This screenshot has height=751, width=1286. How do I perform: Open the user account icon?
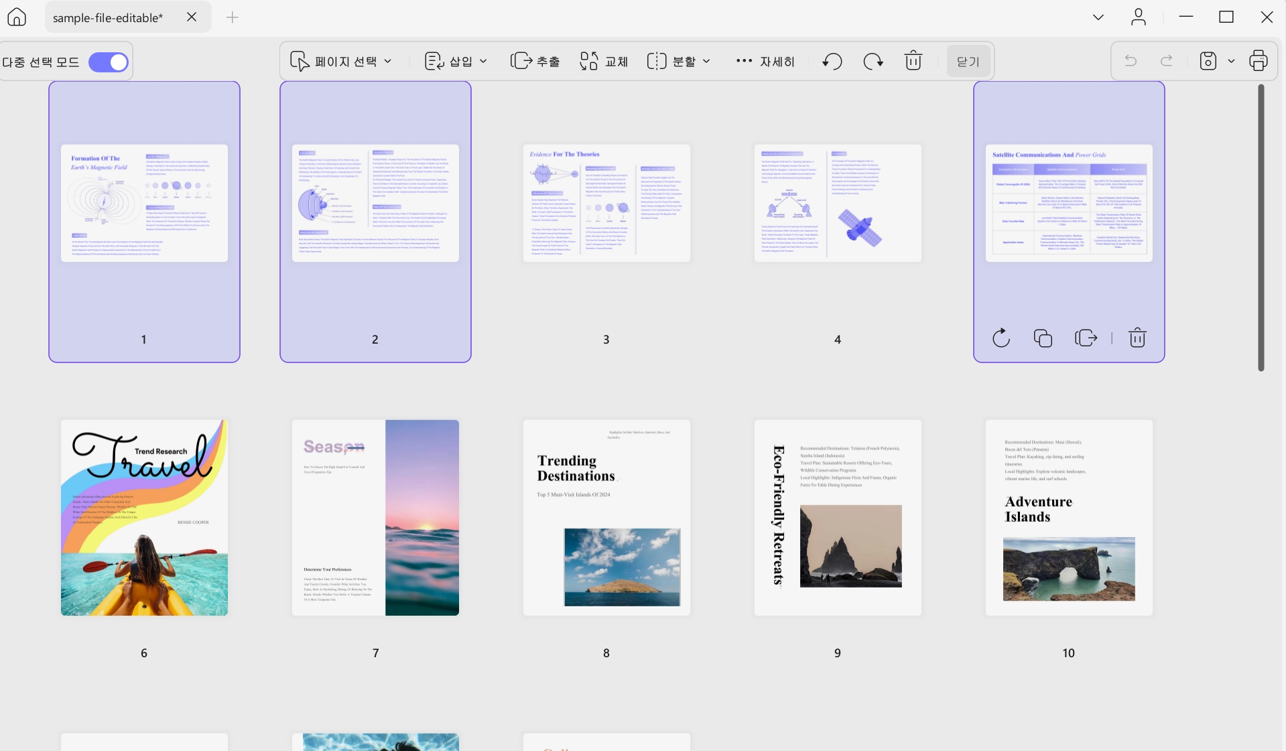(1138, 17)
